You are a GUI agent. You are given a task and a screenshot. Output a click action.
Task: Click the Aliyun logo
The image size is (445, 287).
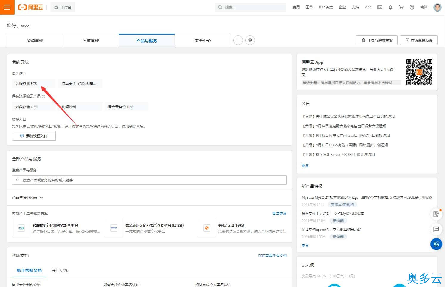30,7
